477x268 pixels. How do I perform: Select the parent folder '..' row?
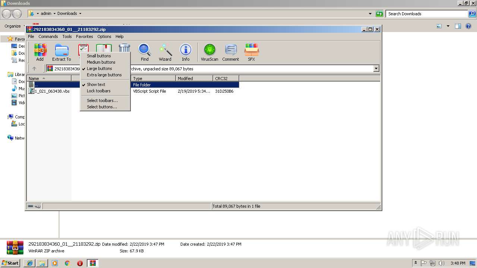click(133, 85)
